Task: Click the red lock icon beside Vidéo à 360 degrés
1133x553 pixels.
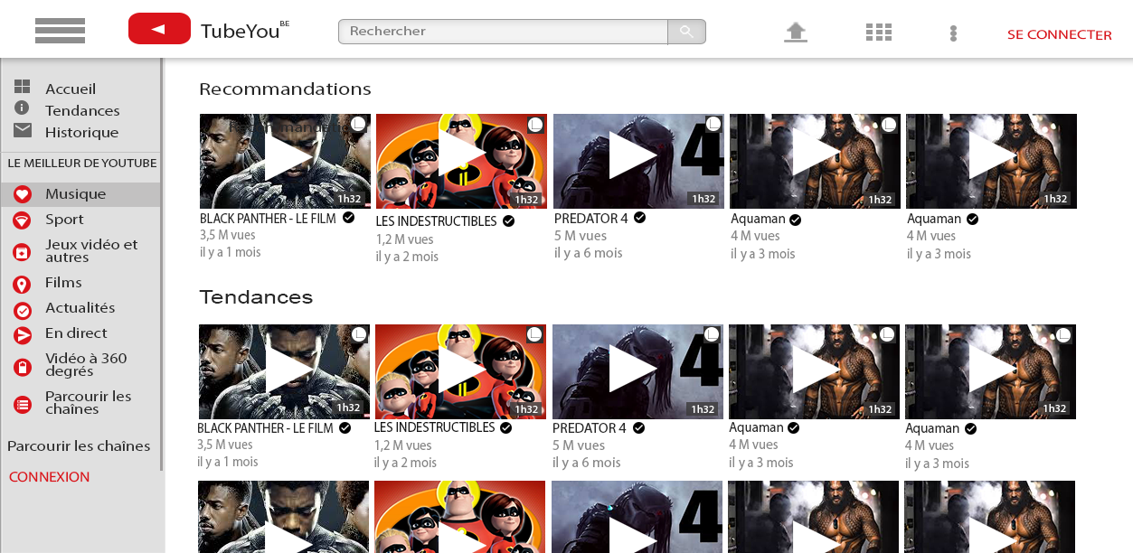Action: pyautogui.click(x=23, y=367)
